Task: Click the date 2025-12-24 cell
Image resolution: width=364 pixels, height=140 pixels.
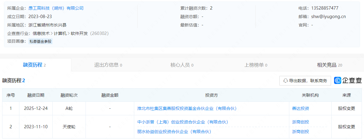Action: coord(36,108)
